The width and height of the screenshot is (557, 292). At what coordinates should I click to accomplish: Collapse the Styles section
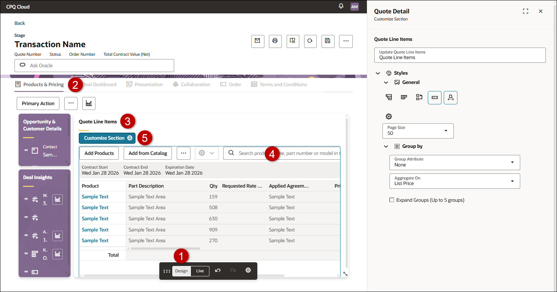point(378,73)
